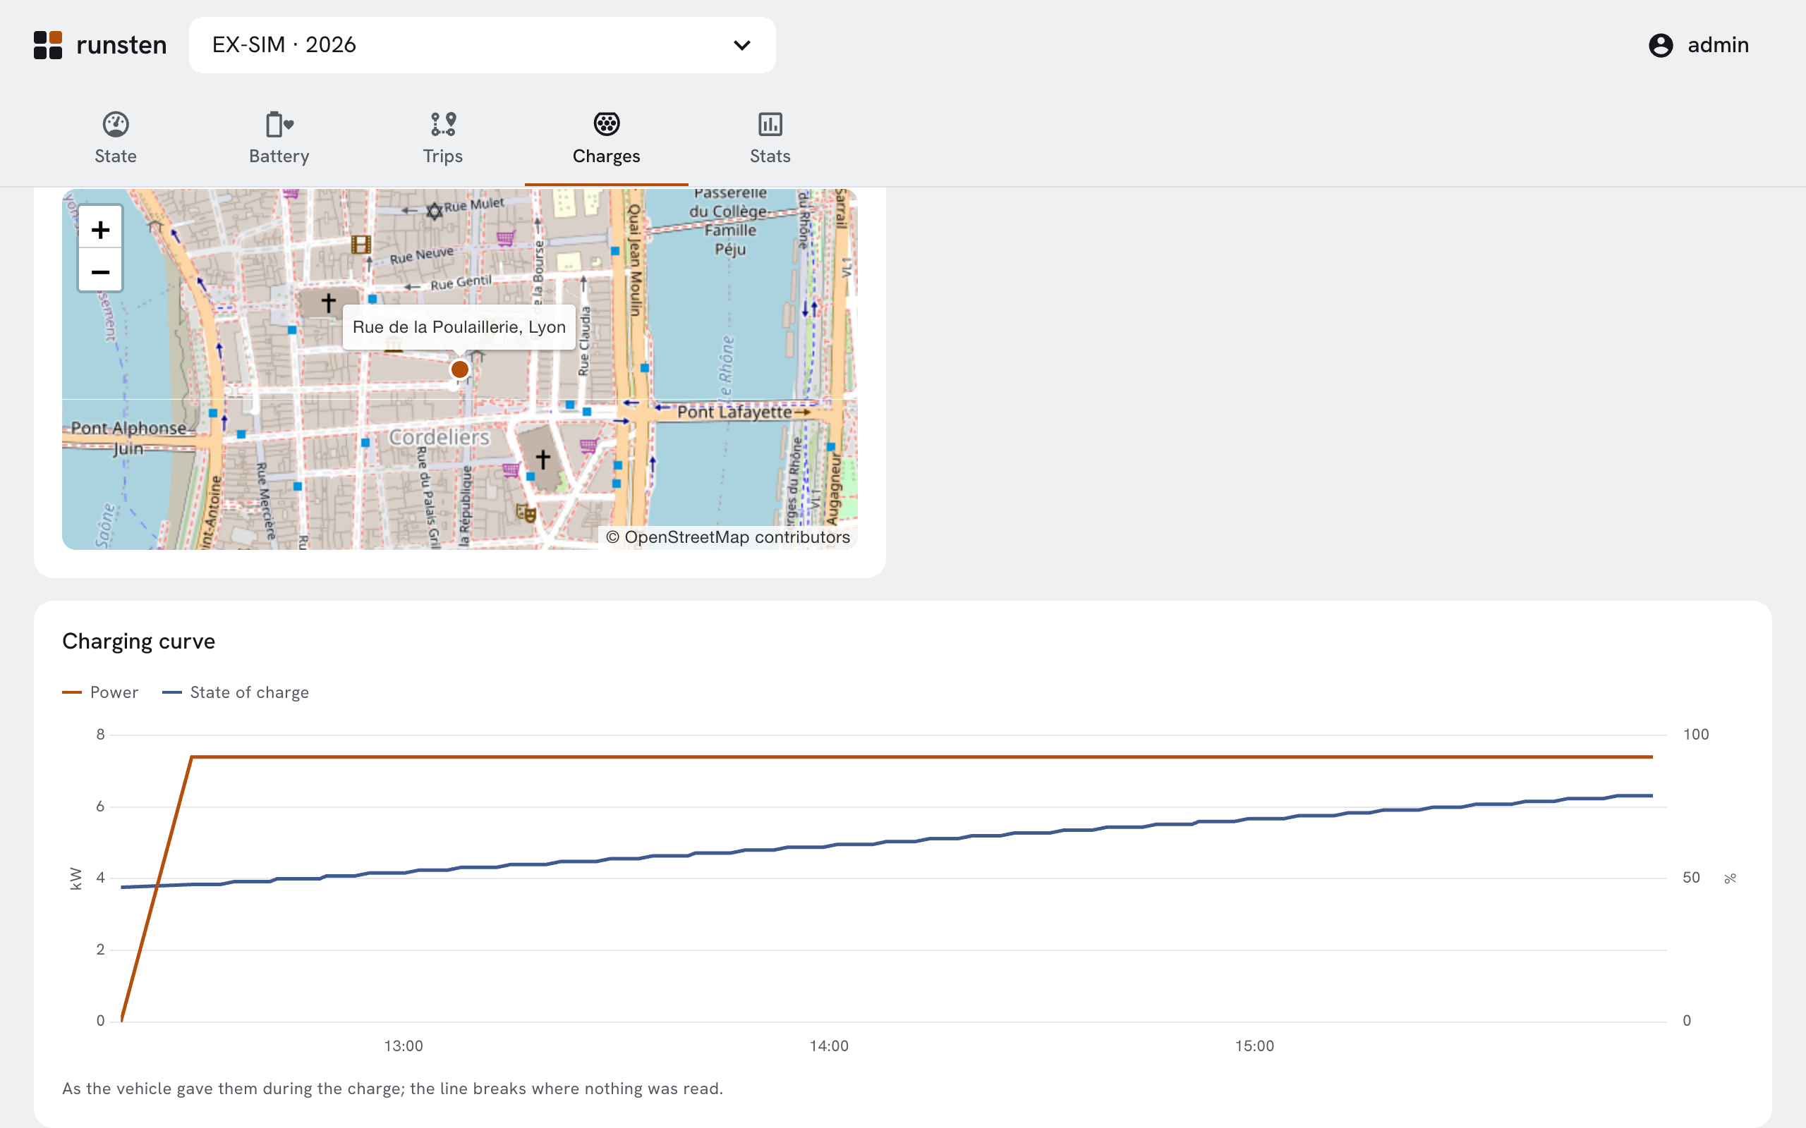Screen dimensions: 1806x1128
Task: Open the admin account icon
Action: [x=1661, y=44]
